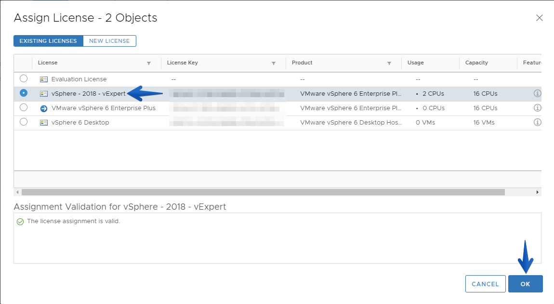Click the license key cell of vSphere 6 Desktop

pyautogui.click(x=226, y=123)
